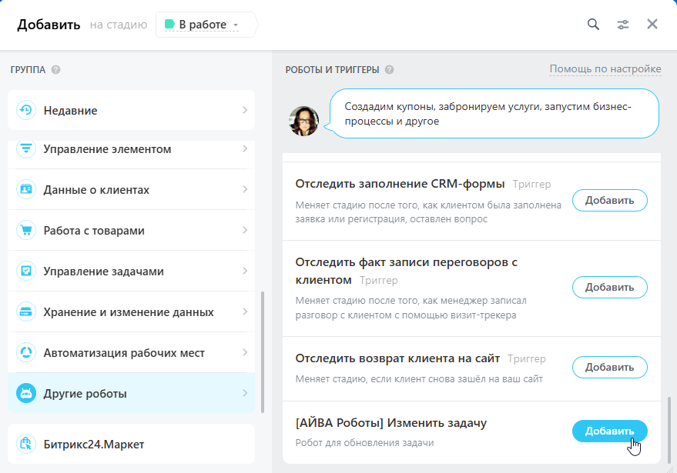
Task: Add the Отследить заполнение CRM-формы trigger
Action: [x=609, y=201]
